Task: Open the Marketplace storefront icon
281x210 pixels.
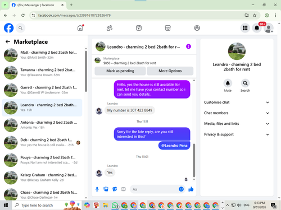Action: click(x=167, y=28)
